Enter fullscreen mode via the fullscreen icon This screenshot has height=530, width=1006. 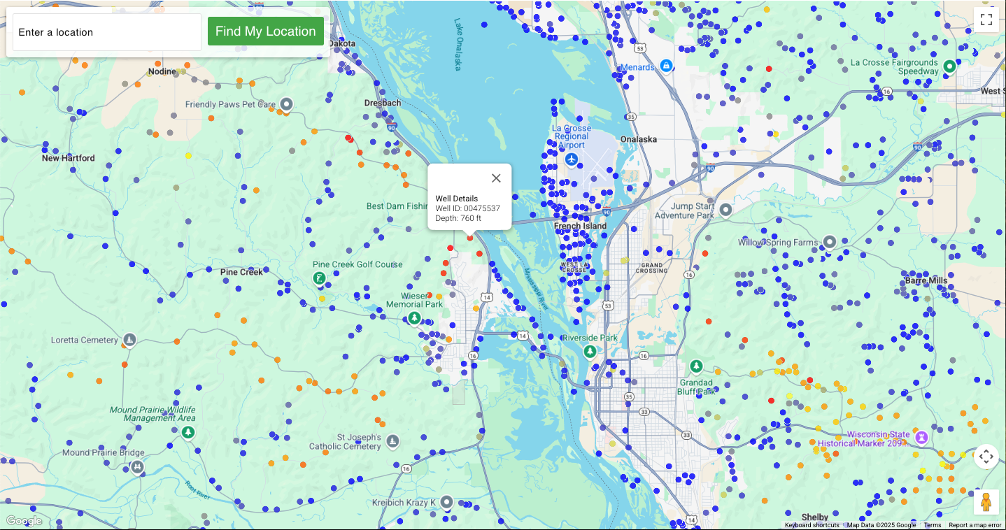pos(986,19)
